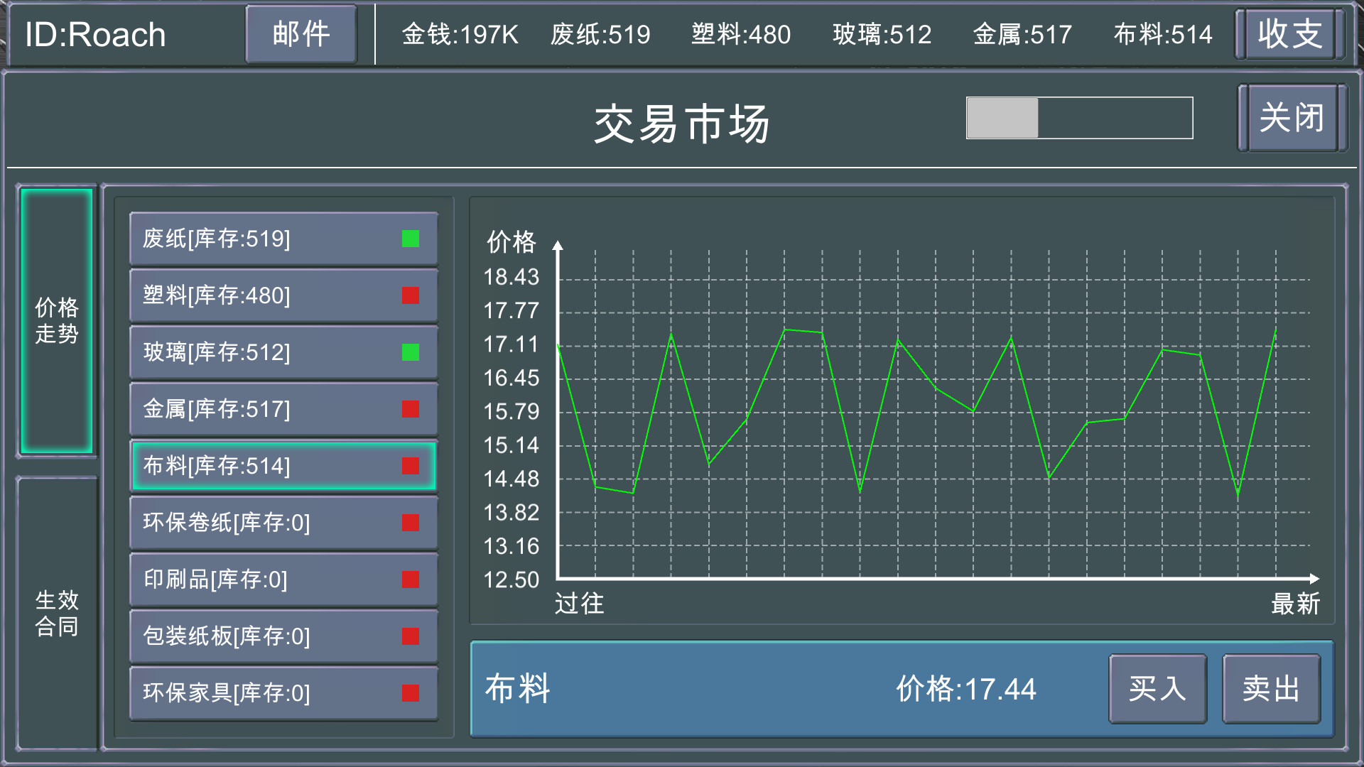Open the 邮件 mailbox
This screenshot has width=1364, height=767.
tap(301, 33)
